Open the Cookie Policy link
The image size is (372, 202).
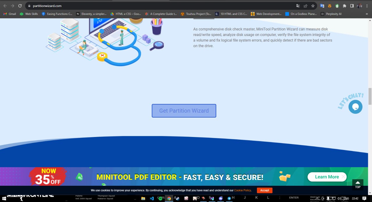point(242,190)
